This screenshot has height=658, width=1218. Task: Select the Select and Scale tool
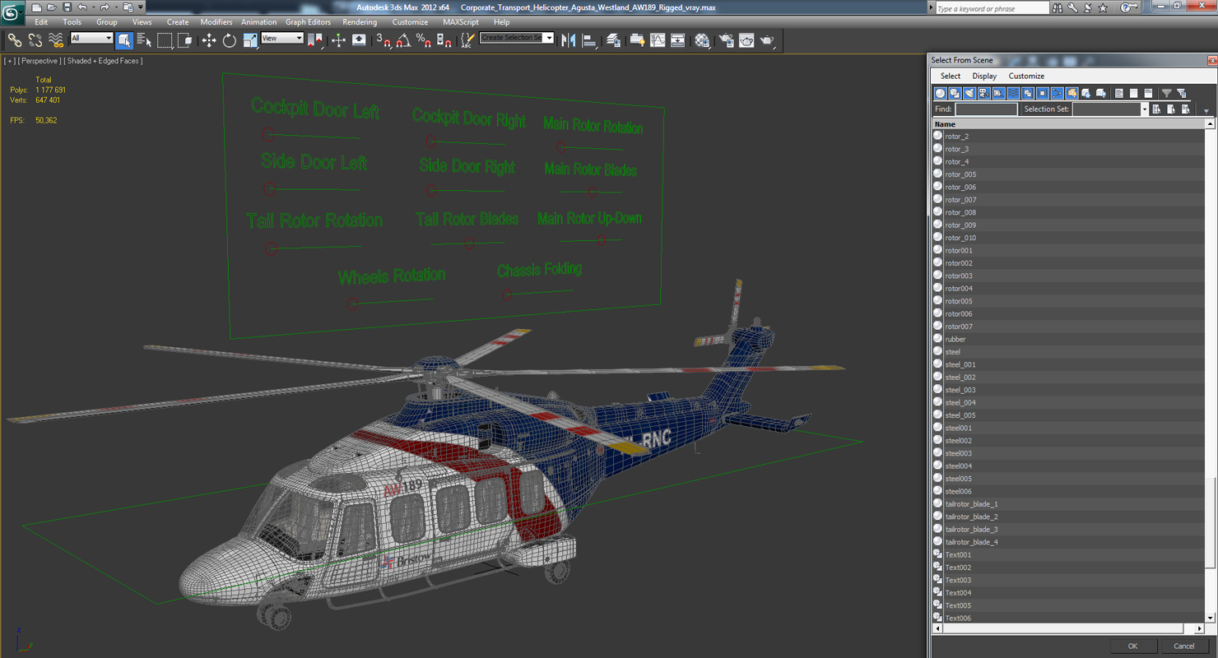click(250, 40)
